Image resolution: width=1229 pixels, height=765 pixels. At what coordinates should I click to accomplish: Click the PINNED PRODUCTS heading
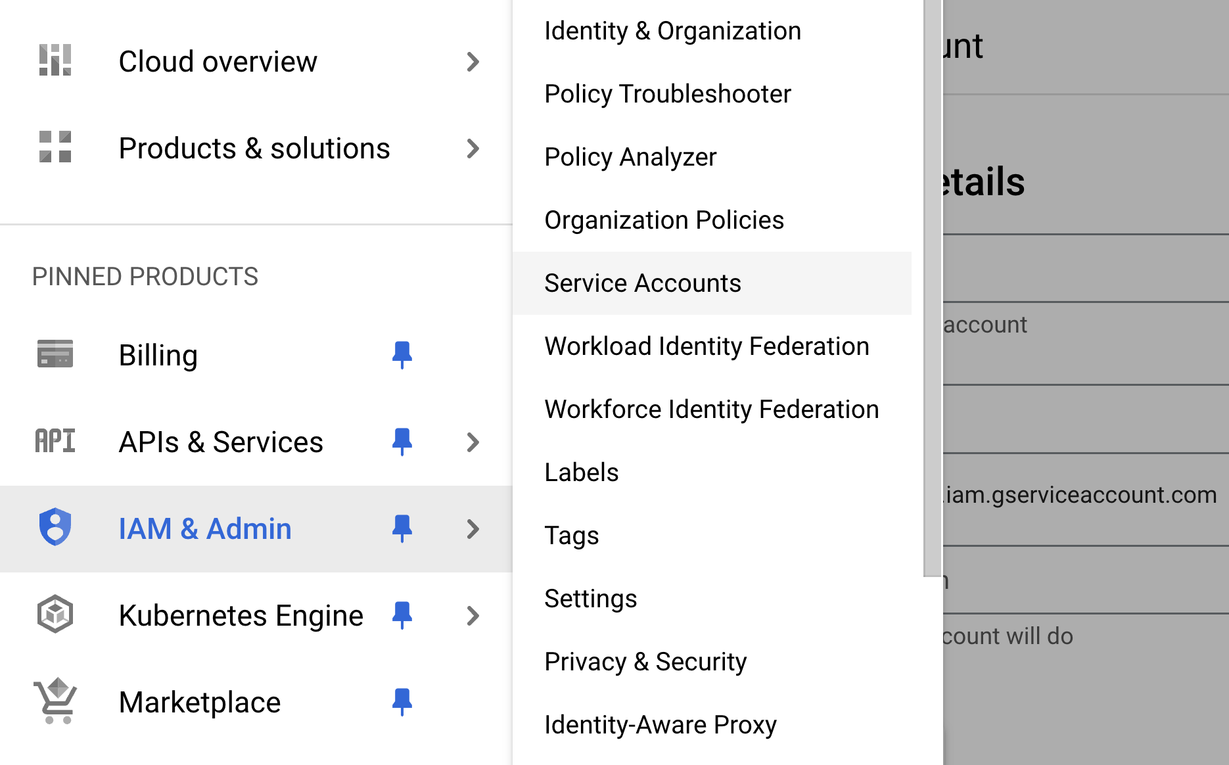coord(145,277)
